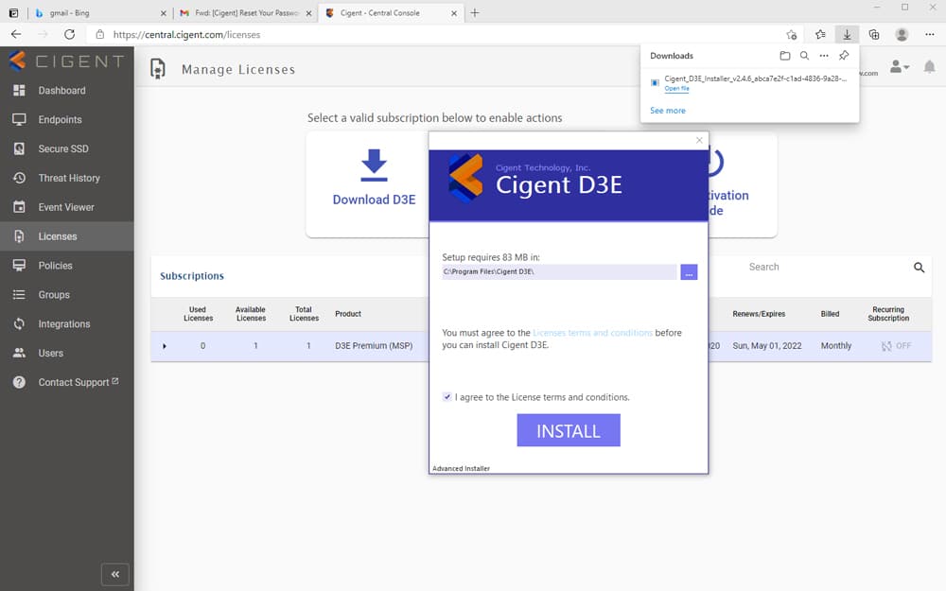
Task: Click the Licenses sidebar icon
Action: pos(19,236)
